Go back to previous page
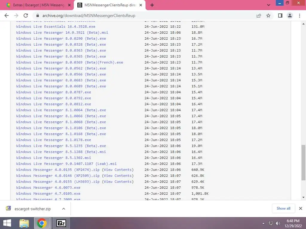The image size is (306, 229). [x=7, y=16]
